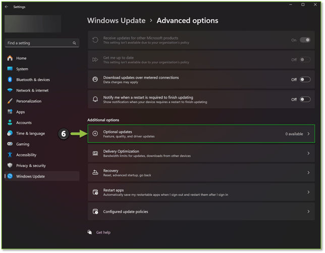The width and height of the screenshot is (325, 253).
Task: Open Gaming settings
Action: click(x=42, y=144)
